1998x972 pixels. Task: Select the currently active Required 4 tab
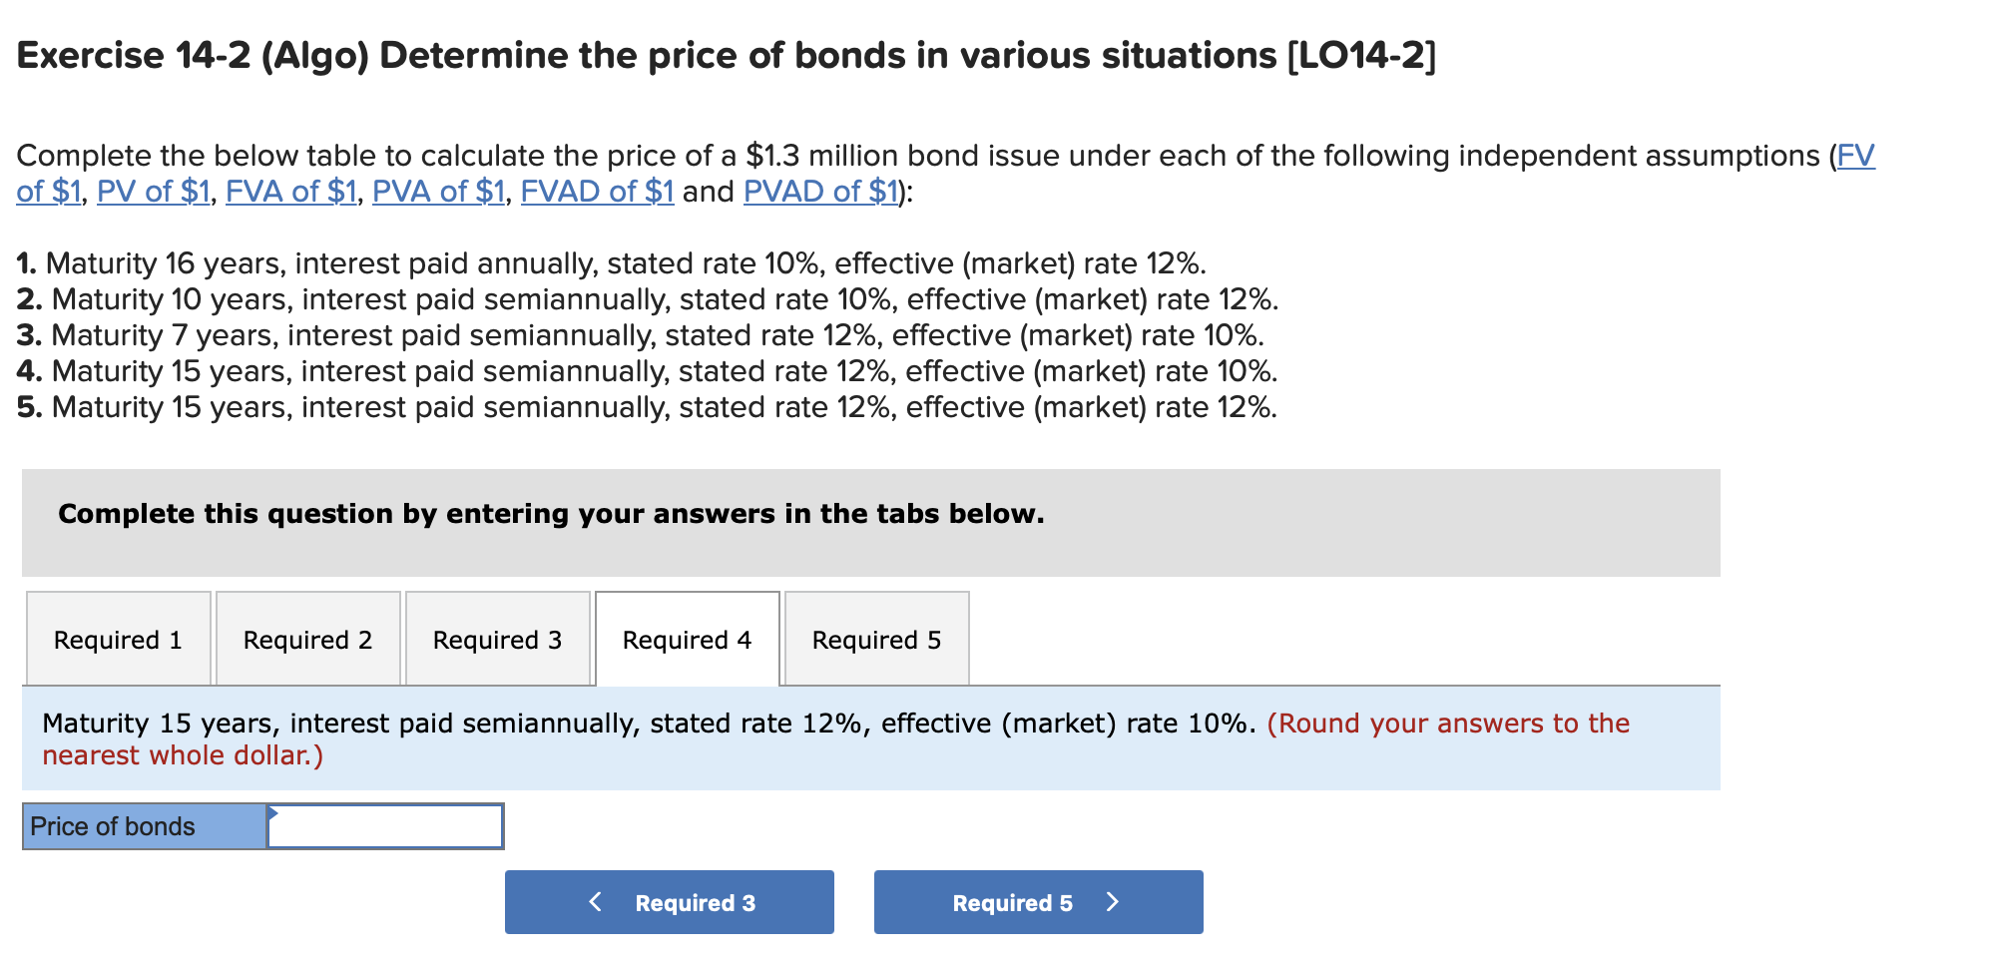(686, 639)
